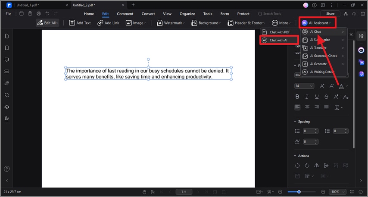Justify text alignment
The height and width of the screenshot is (197, 368).
pos(326,107)
